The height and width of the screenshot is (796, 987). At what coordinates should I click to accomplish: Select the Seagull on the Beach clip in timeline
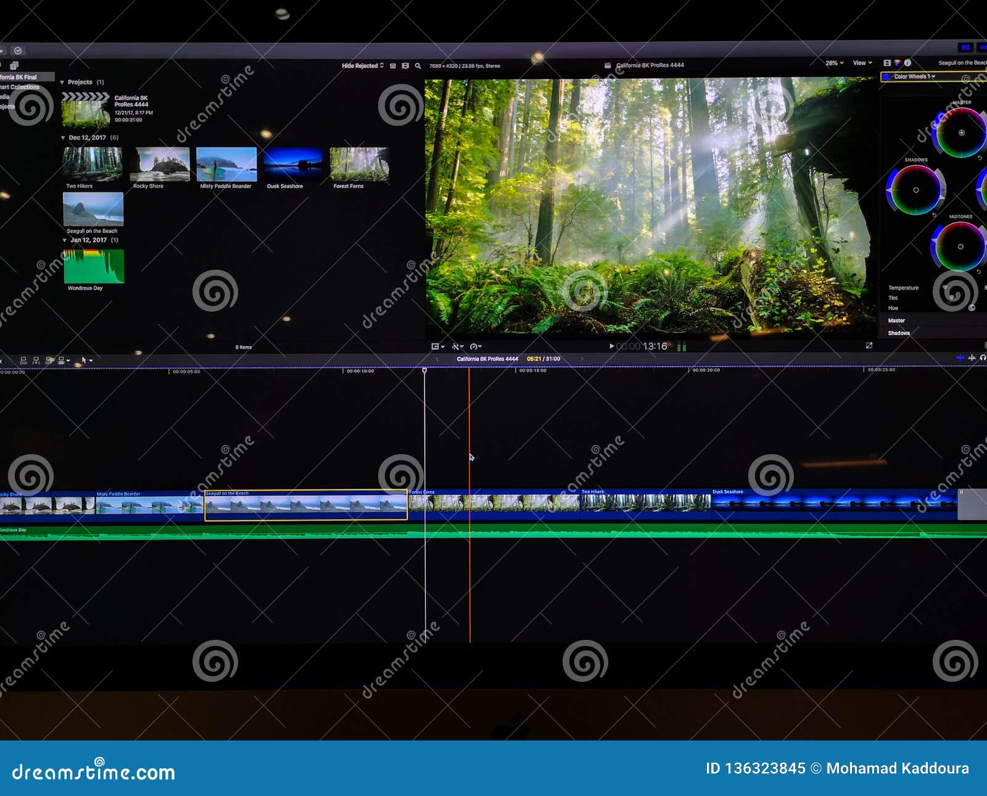305,503
